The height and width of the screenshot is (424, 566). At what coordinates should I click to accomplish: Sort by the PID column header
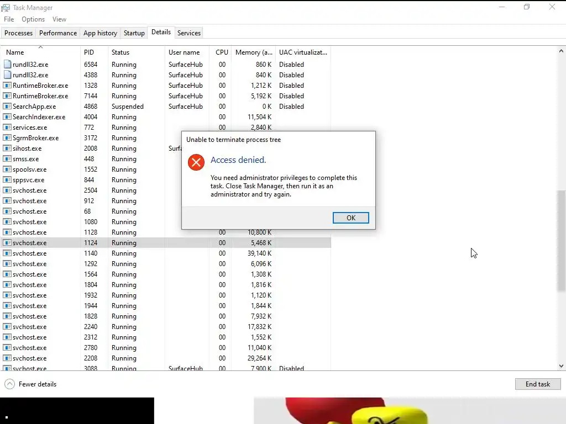[94, 52]
